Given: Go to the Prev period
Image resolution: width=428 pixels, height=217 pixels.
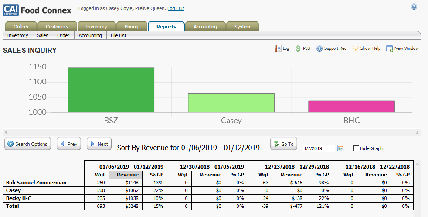Looking at the screenshot, I should pyautogui.click(x=69, y=144).
